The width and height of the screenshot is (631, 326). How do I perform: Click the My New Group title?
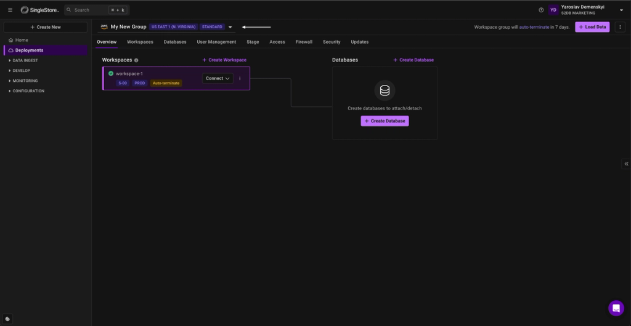[x=128, y=27]
